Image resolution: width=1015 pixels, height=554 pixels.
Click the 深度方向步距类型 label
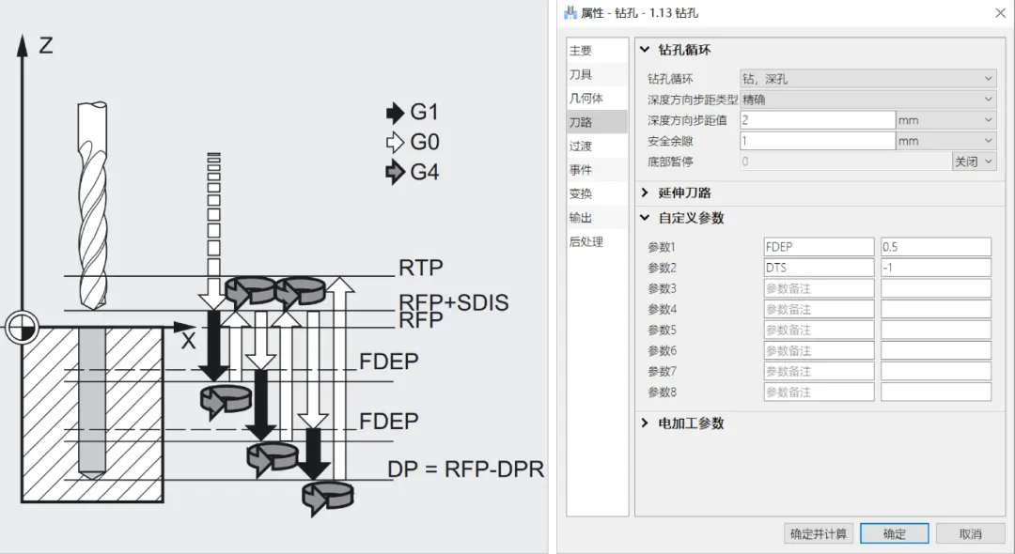tap(693, 100)
